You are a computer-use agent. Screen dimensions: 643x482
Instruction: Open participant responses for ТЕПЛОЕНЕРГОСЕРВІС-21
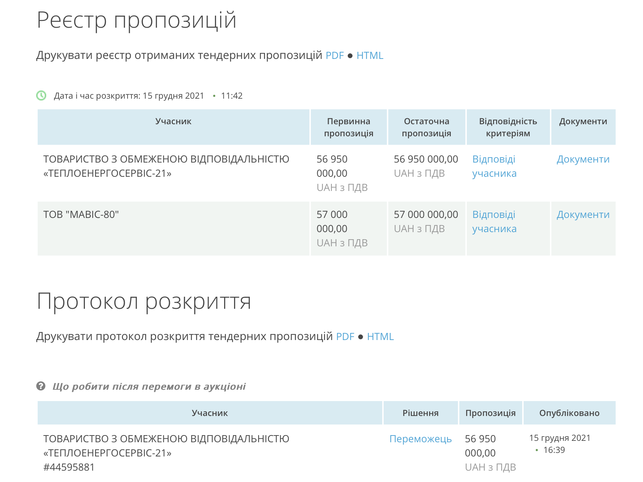tap(494, 166)
